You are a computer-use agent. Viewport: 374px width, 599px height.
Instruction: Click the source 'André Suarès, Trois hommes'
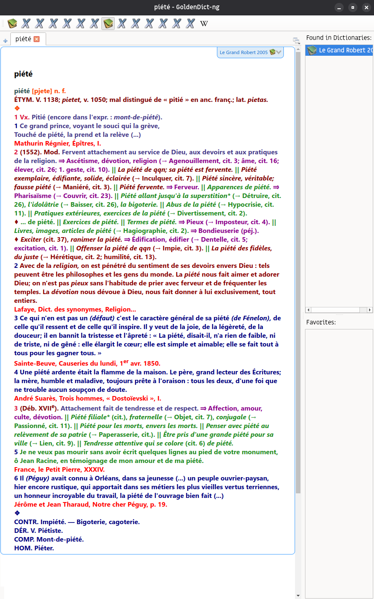pos(59,399)
